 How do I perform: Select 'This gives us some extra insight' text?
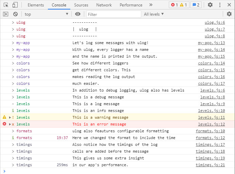pos(108,158)
